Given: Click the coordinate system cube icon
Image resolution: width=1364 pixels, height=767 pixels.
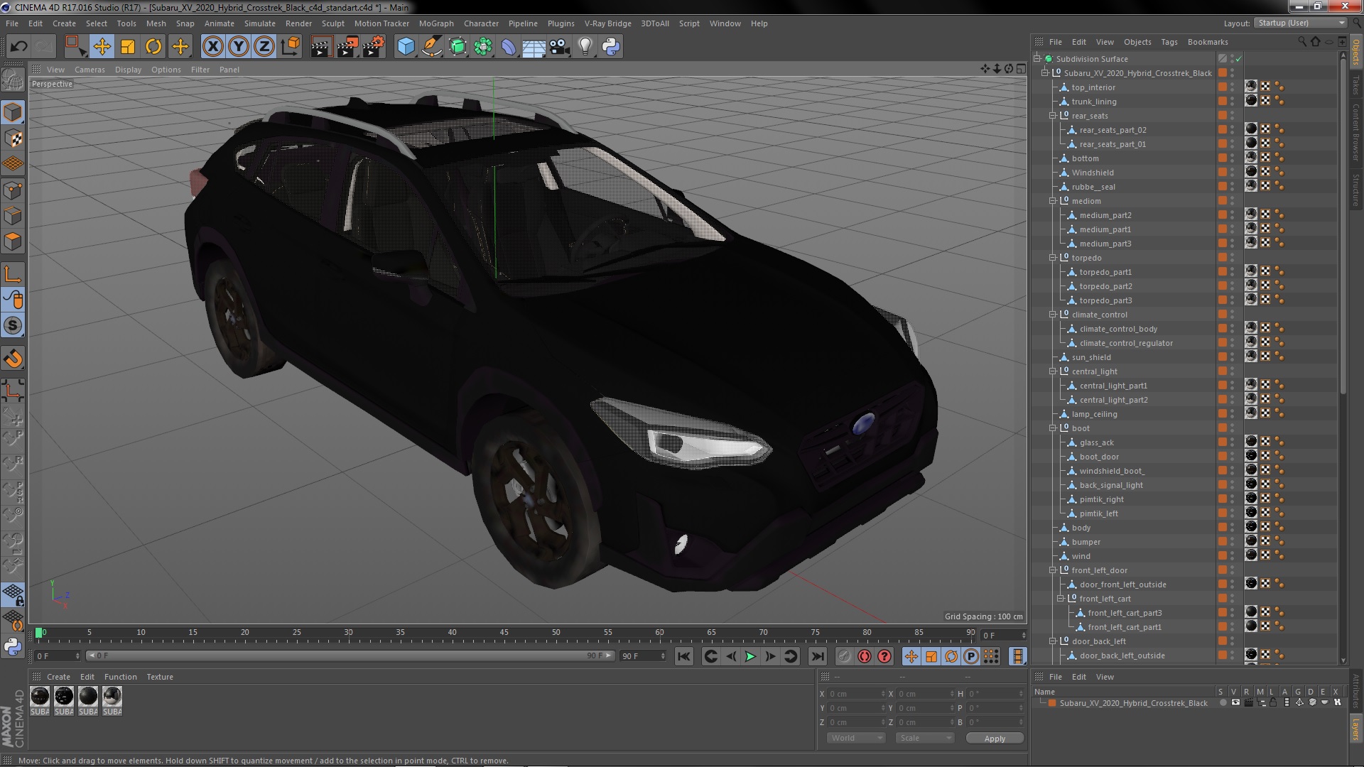Looking at the screenshot, I should (290, 47).
